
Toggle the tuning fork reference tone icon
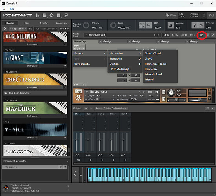click(194, 25)
